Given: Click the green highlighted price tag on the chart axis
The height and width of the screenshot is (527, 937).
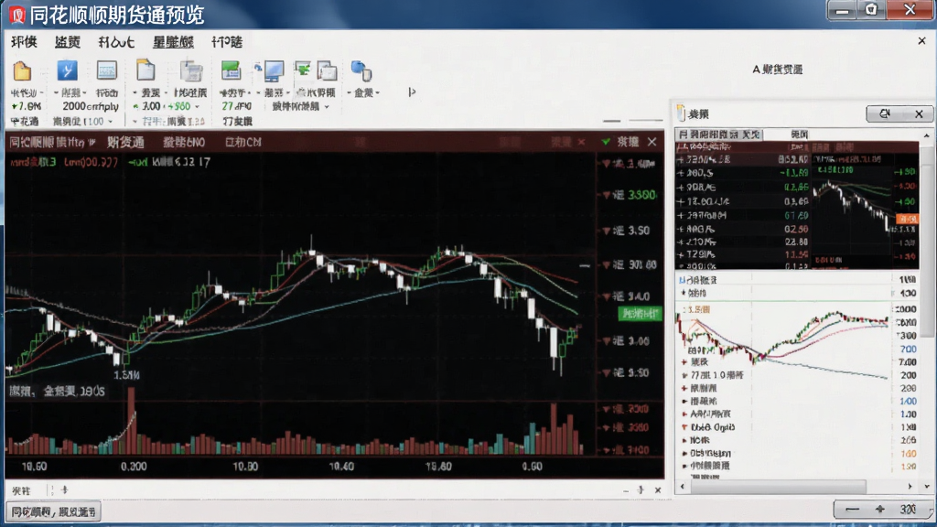Looking at the screenshot, I should click(x=640, y=314).
